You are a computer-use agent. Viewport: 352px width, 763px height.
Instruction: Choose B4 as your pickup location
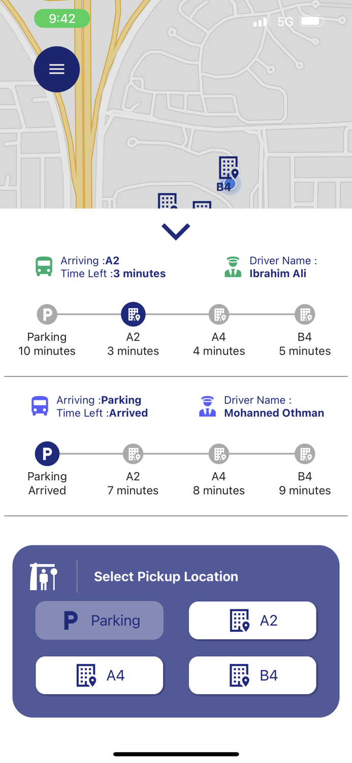click(x=252, y=675)
